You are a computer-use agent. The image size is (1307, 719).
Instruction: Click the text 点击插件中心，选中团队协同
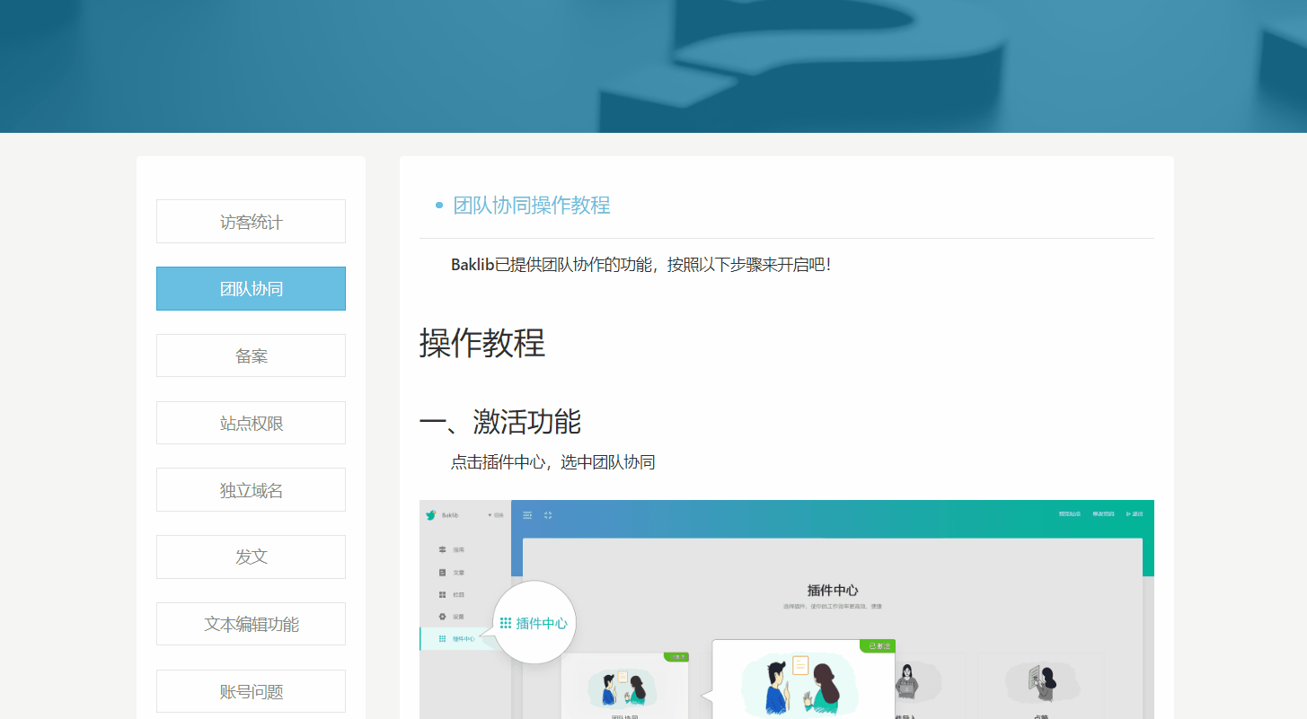[x=553, y=462]
